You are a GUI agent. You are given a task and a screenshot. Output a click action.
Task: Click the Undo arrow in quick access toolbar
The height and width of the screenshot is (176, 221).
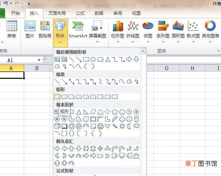pos(6,3)
